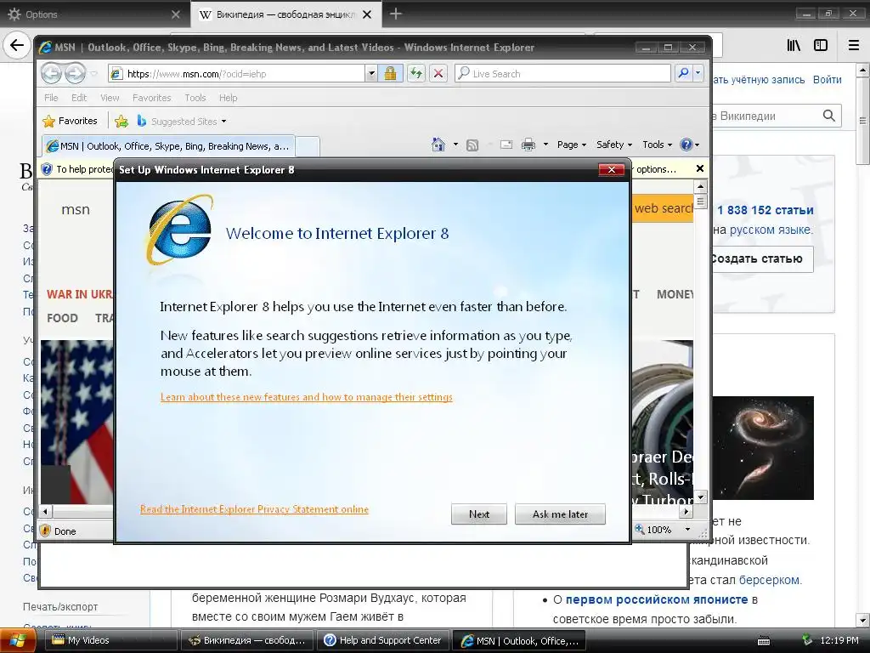Click the Wikipedia search magnifier icon
This screenshot has height=653, width=870.
[x=829, y=116]
